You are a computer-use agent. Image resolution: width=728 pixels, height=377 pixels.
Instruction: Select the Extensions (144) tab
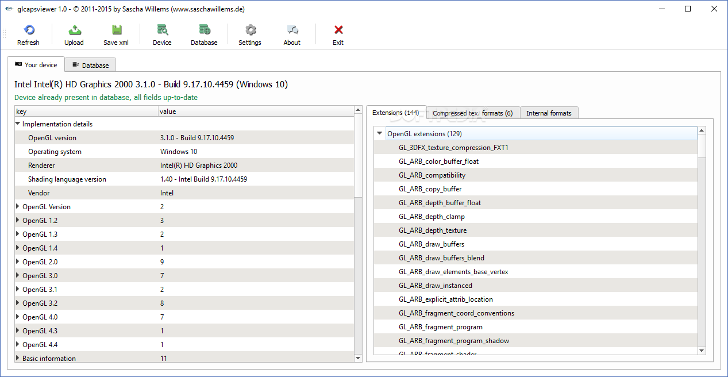[x=395, y=113]
